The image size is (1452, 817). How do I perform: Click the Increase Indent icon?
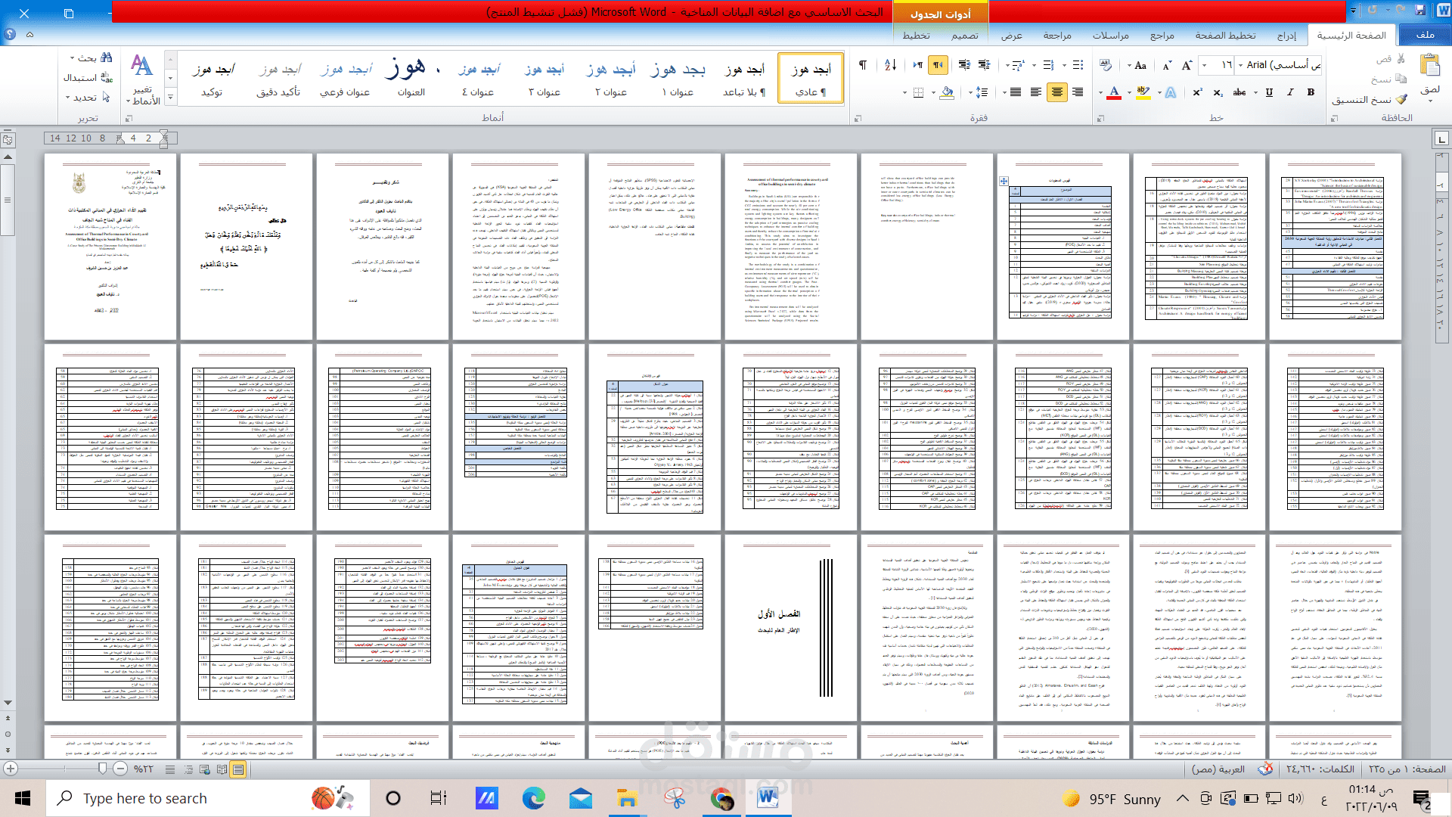pyautogui.click(x=964, y=65)
